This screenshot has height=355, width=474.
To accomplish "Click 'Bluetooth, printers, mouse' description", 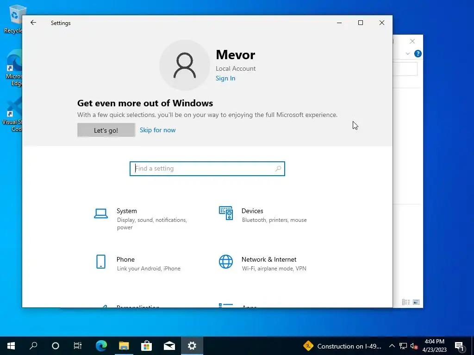I will click(x=274, y=220).
